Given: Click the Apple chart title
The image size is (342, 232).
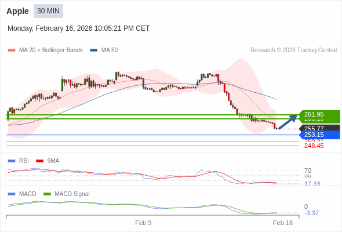Looking at the screenshot, I should tap(17, 11).
